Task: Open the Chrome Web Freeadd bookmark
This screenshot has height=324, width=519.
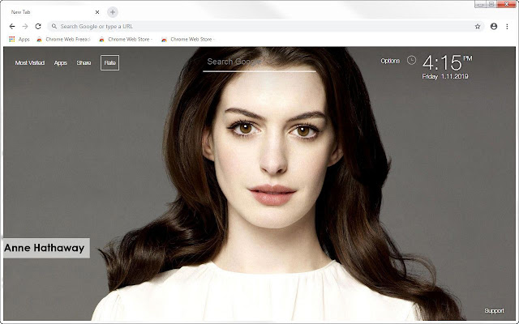Action: [63, 40]
